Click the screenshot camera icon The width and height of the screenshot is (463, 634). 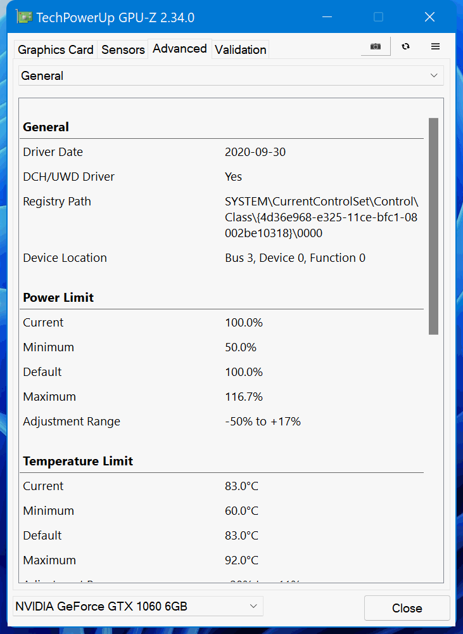pos(376,46)
